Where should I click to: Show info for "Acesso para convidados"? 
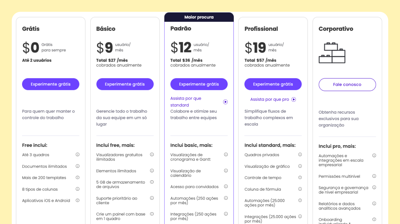click(226, 186)
